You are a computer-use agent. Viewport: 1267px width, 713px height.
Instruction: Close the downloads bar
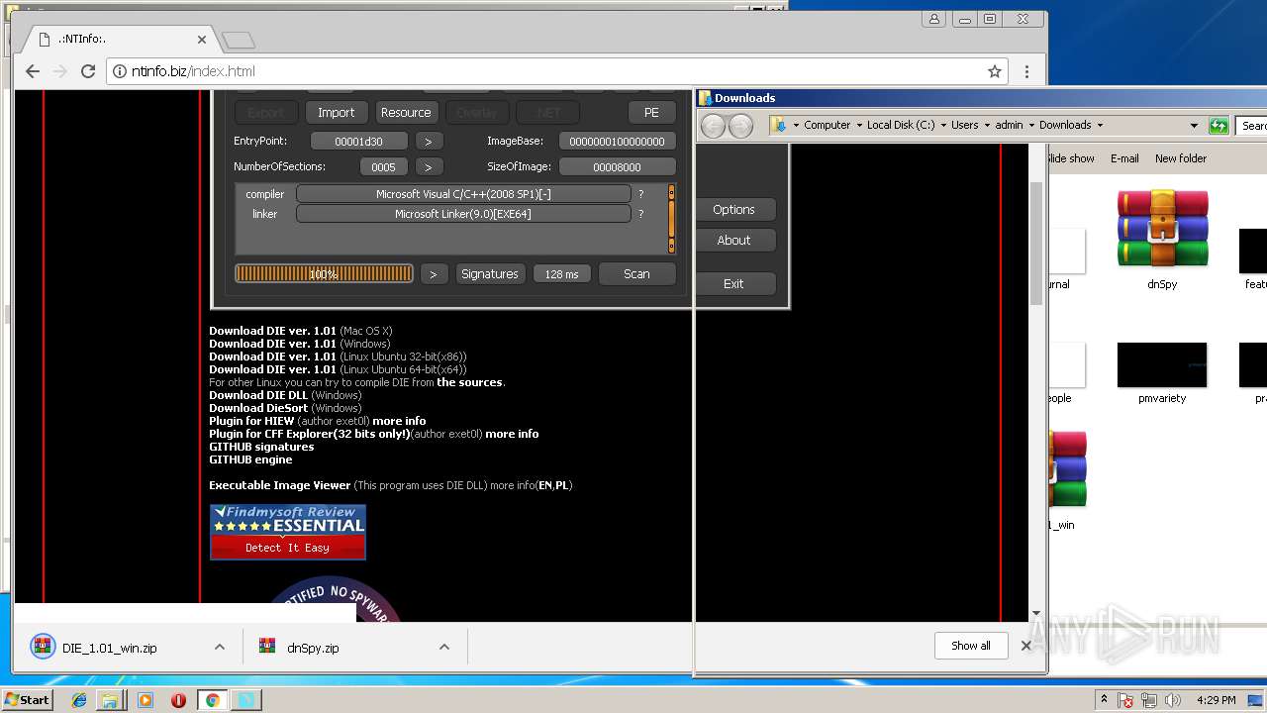point(1025,646)
